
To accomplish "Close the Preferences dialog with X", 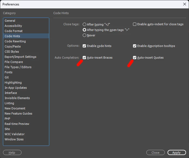I will [x=185, y=4].
